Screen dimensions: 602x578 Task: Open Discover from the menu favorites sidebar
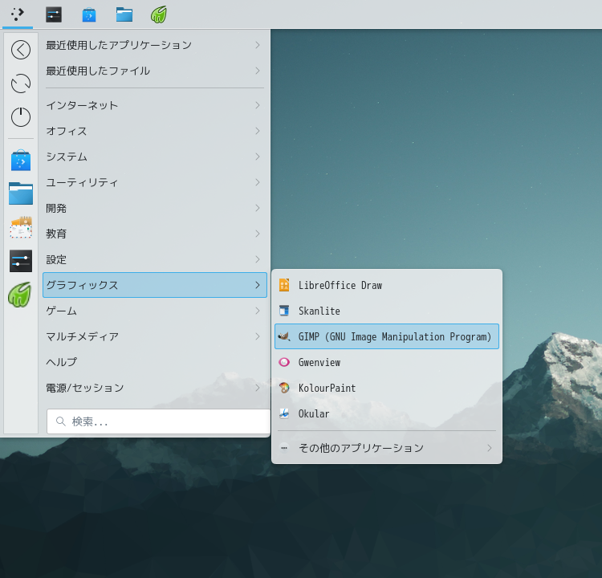(x=21, y=160)
